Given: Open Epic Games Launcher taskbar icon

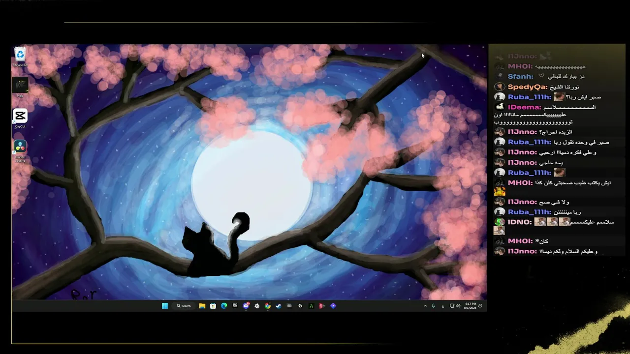Looking at the screenshot, I should point(235,306).
